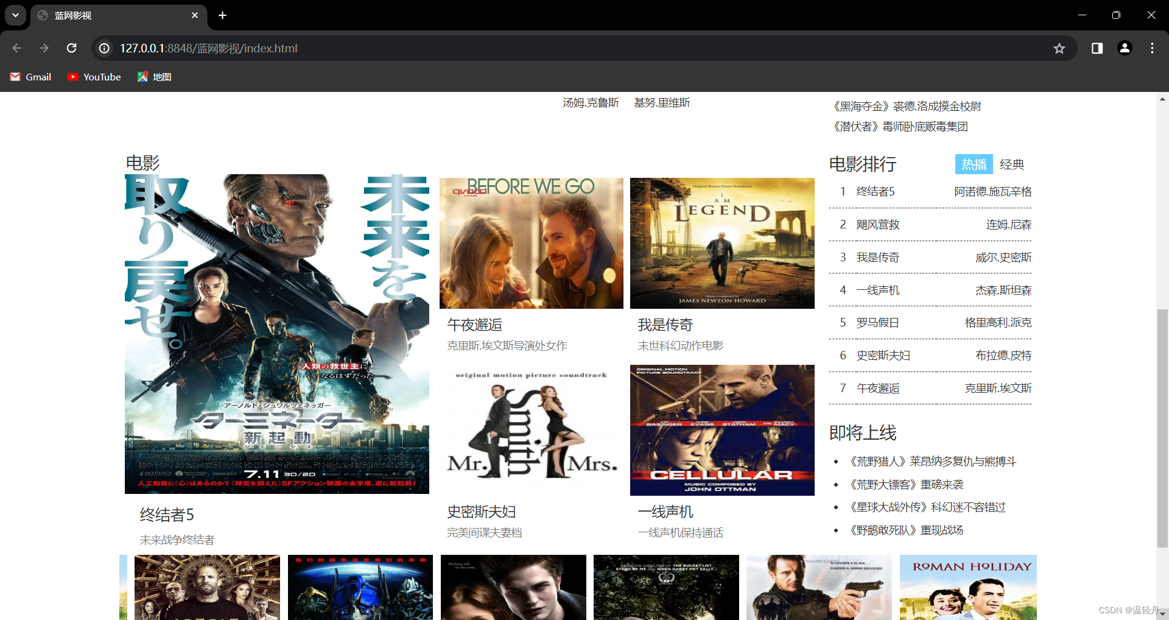
Task: Toggle the browser side panel icon
Action: pos(1097,48)
